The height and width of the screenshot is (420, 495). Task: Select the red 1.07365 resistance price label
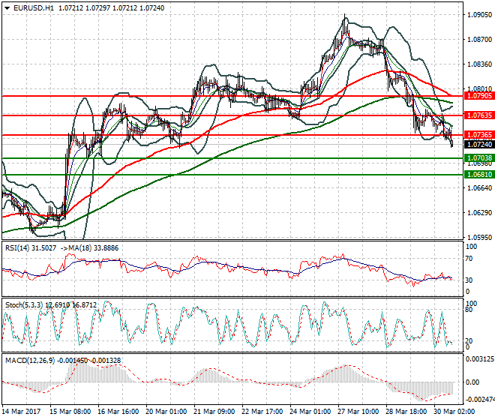click(x=479, y=135)
